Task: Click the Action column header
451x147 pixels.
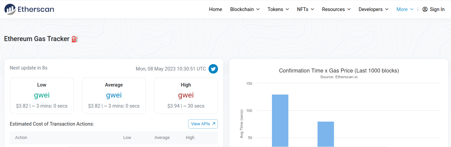Action: [x=21, y=138]
